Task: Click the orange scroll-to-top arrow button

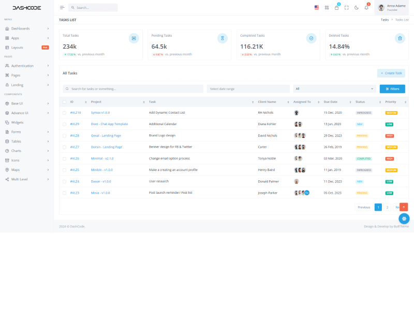Action: 404,207
